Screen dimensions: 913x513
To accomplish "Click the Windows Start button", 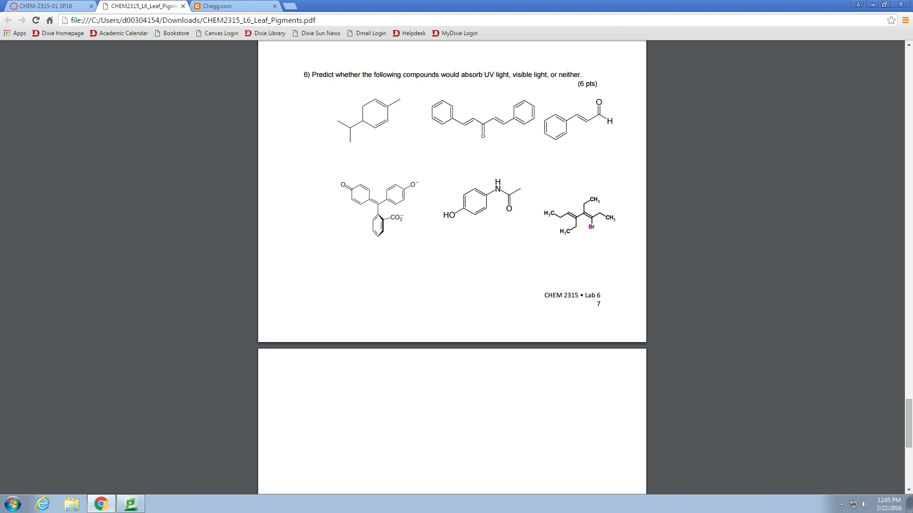I will 12,503.
